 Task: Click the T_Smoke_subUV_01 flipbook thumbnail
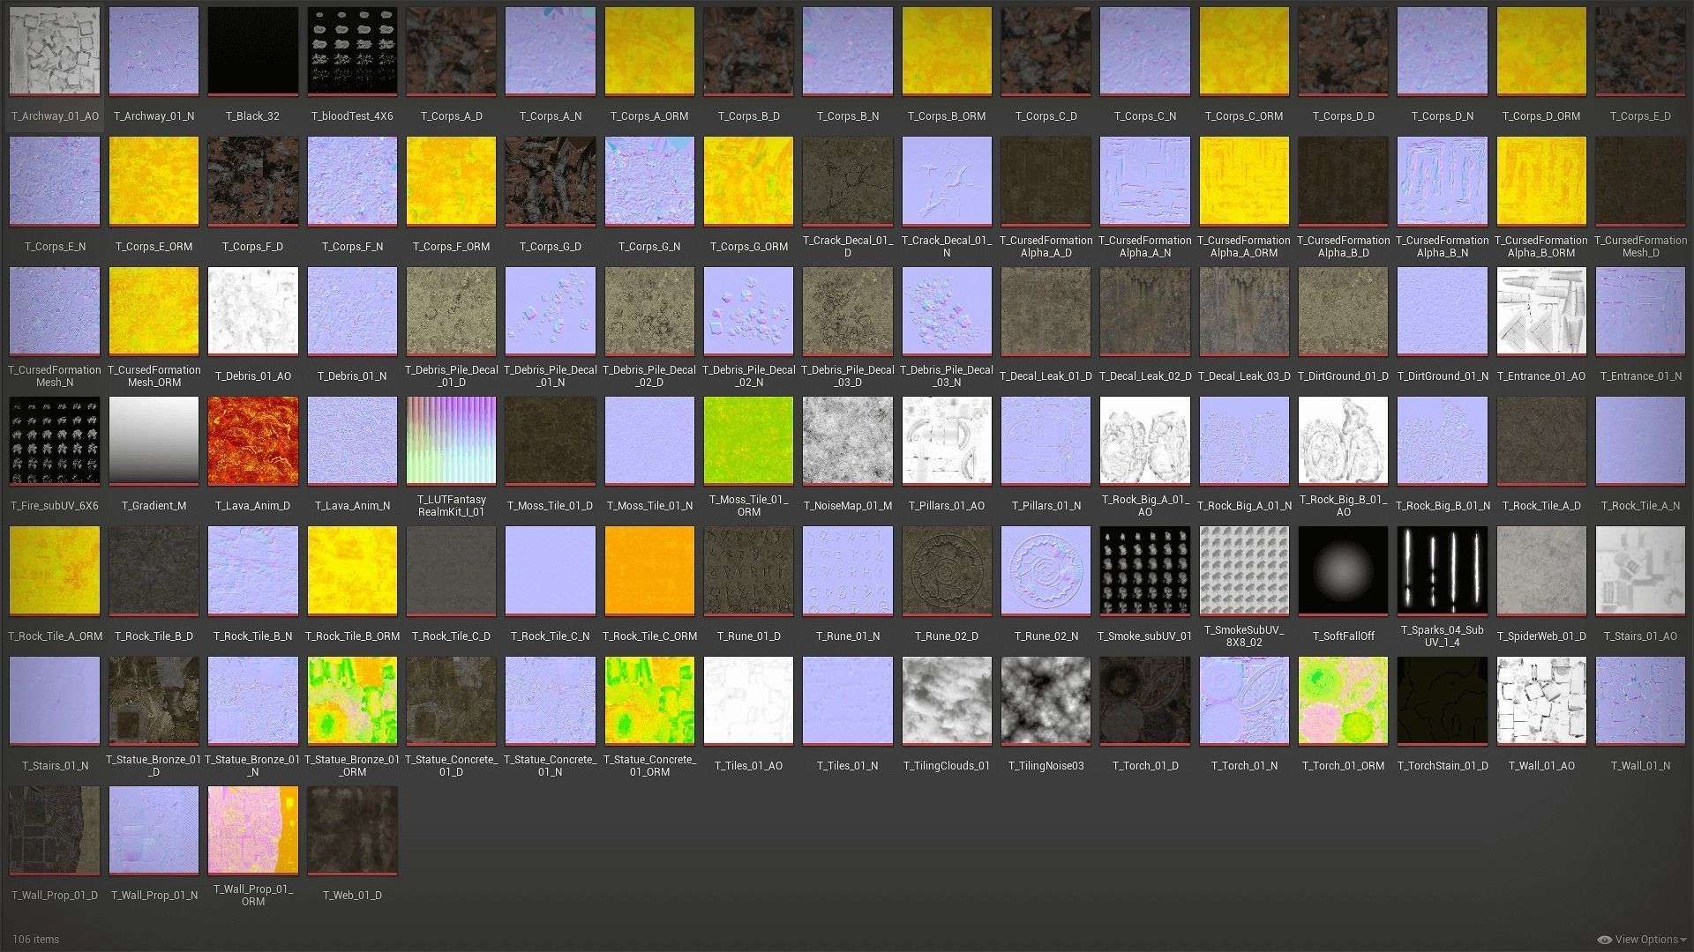1144,570
